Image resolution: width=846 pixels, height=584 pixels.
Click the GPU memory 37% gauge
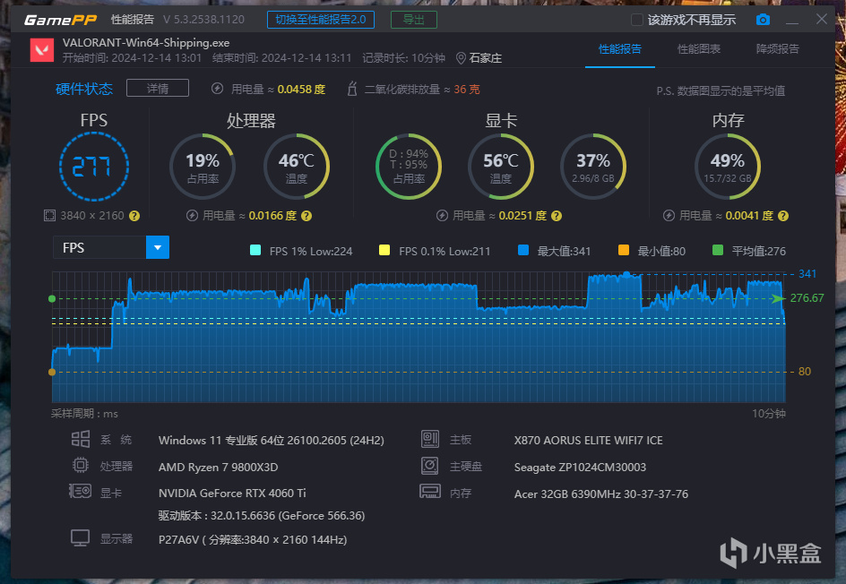593,166
